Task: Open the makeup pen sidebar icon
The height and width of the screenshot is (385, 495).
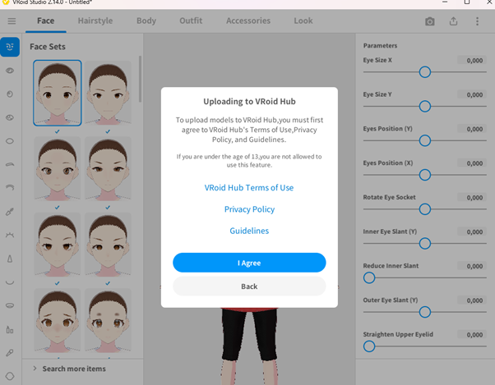Action: 10,353
